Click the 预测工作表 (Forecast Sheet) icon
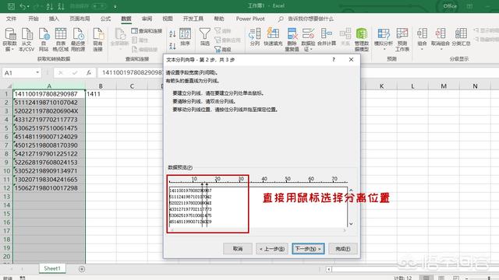 coord(402,40)
